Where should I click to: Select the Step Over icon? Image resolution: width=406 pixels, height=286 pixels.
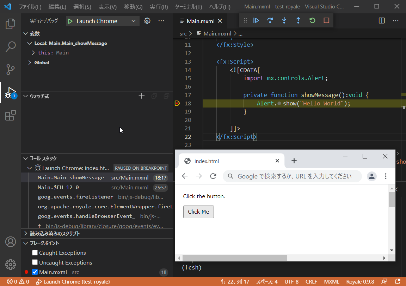click(270, 20)
